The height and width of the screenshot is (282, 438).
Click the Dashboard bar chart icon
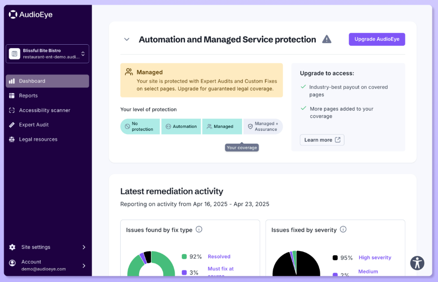12,81
